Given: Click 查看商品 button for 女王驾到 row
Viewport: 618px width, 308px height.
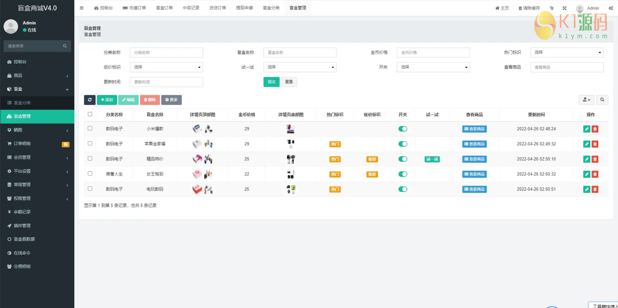Looking at the screenshot, I should [x=475, y=174].
